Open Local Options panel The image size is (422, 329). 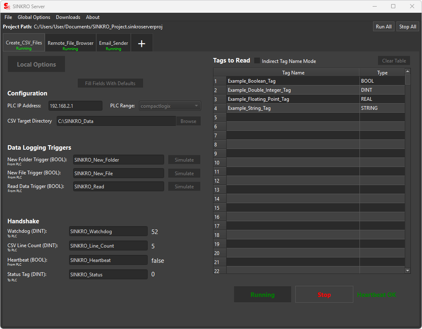pyautogui.click(x=36, y=65)
